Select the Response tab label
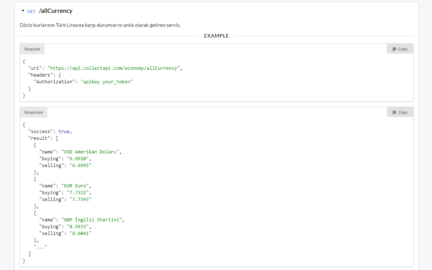This screenshot has height=270, width=432. tap(34, 112)
